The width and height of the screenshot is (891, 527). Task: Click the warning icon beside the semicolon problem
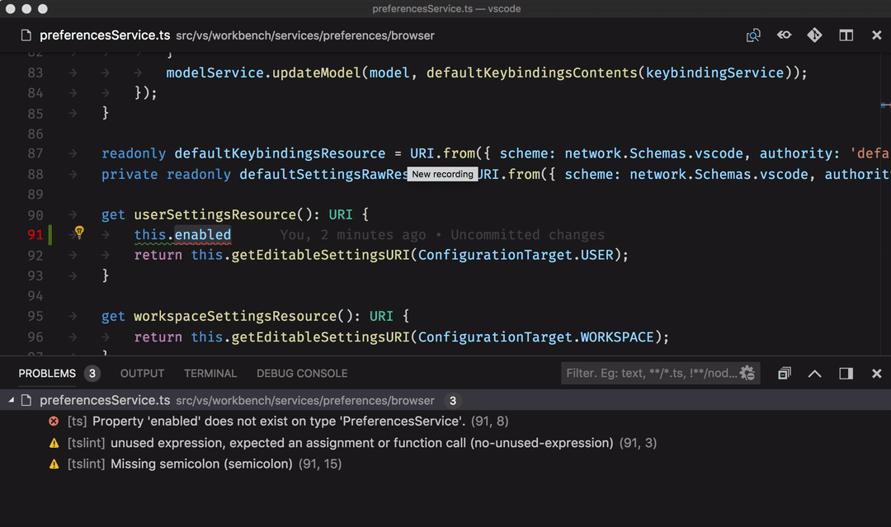point(53,463)
